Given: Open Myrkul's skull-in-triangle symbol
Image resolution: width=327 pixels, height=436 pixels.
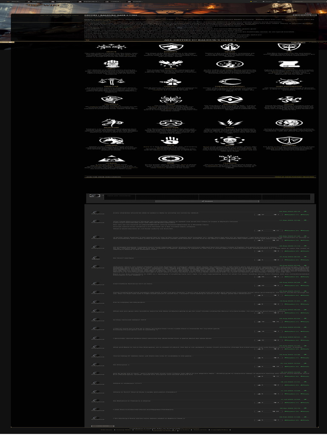Looking at the screenshot, I should [112, 158].
